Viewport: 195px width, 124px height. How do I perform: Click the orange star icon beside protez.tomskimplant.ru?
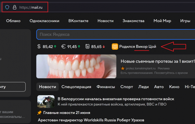123,68
